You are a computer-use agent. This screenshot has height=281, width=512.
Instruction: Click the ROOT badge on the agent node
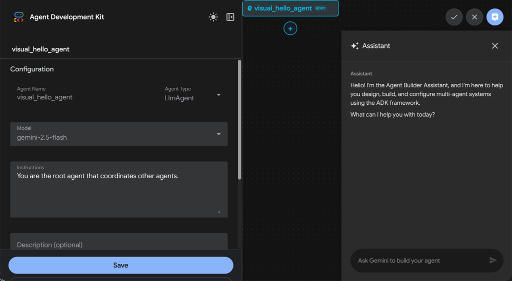point(320,8)
